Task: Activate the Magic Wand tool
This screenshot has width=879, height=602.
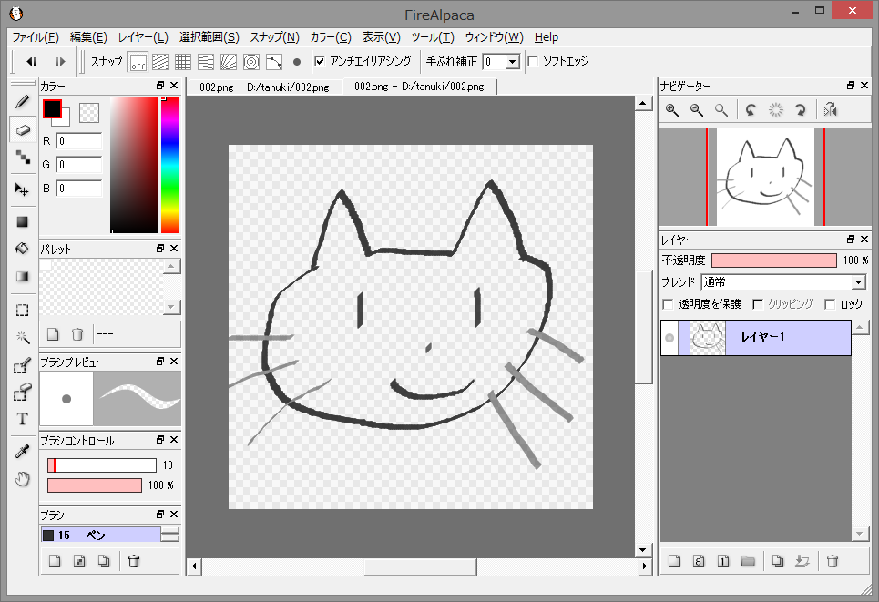Action: (22, 338)
